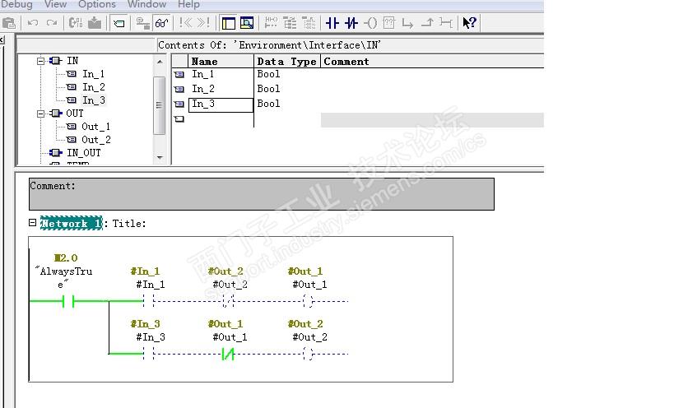Viewport: 674px width, 408px height.
Task: Click the second greyed network-layout icon
Action: pyautogui.click(x=291, y=23)
